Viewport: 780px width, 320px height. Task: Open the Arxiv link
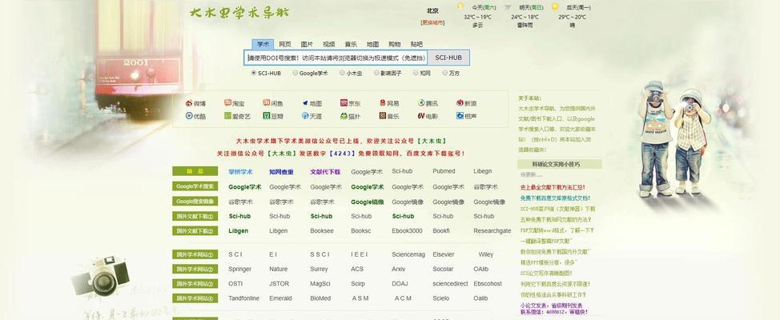(x=399, y=270)
